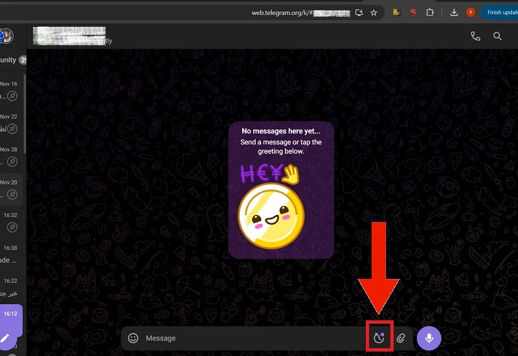The width and height of the screenshot is (518, 356).
Task: Click the pin icon on the Nov 16 chat
Action: click(x=12, y=96)
